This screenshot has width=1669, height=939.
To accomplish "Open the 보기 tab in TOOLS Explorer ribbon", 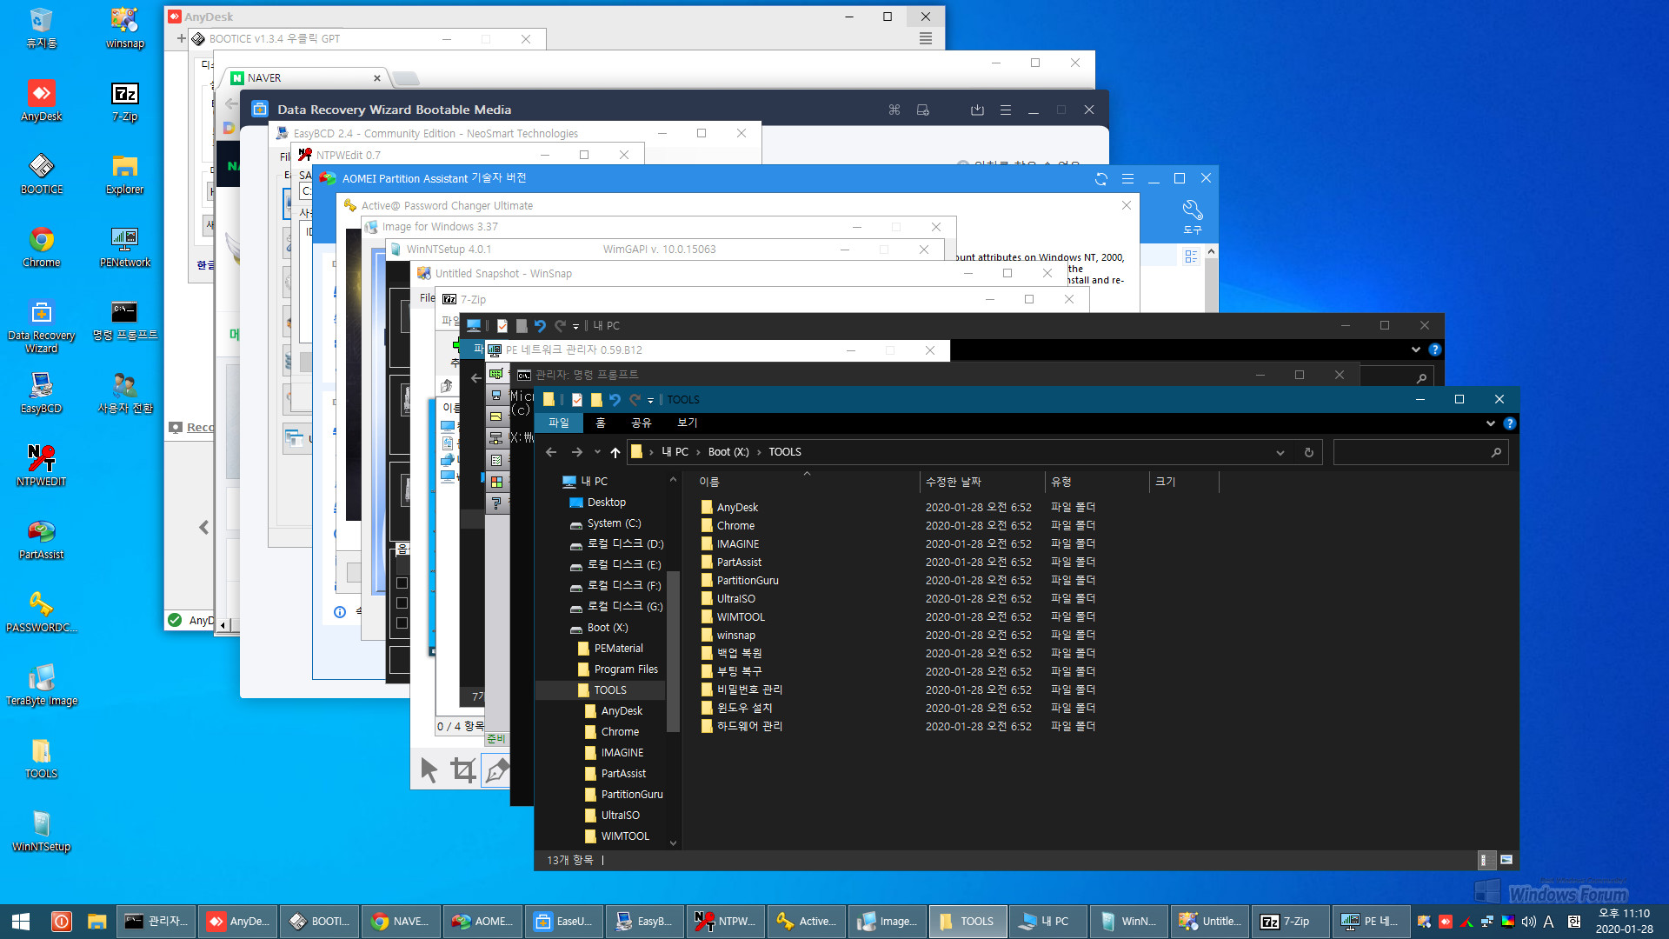I will [x=688, y=423].
